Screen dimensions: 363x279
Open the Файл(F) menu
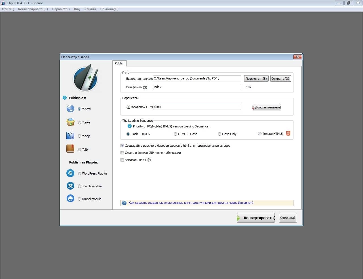click(x=8, y=9)
